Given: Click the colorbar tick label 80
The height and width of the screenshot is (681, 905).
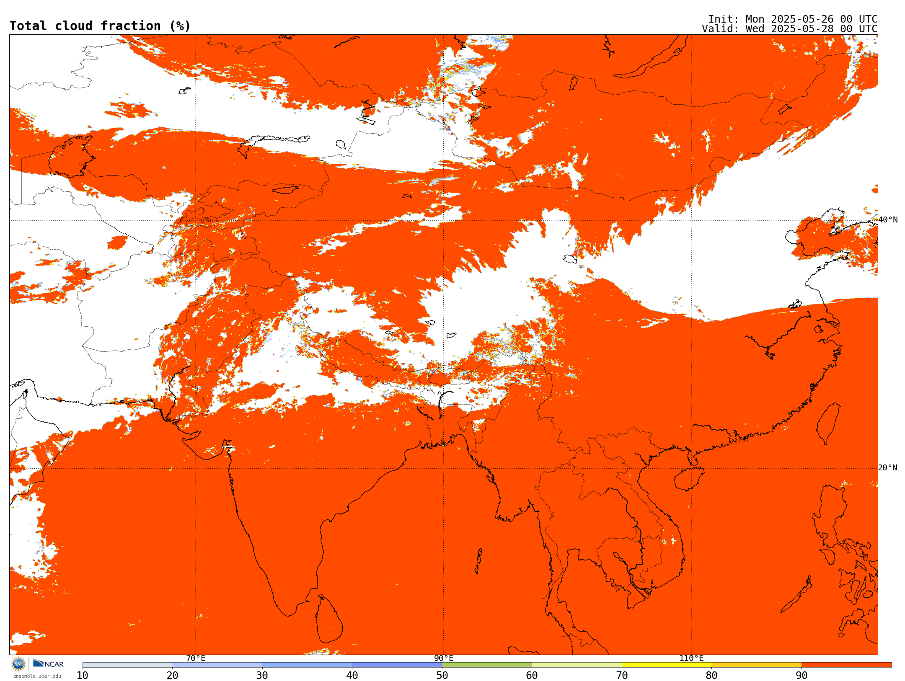Looking at the screenshot, I should [x=711, y=676].
